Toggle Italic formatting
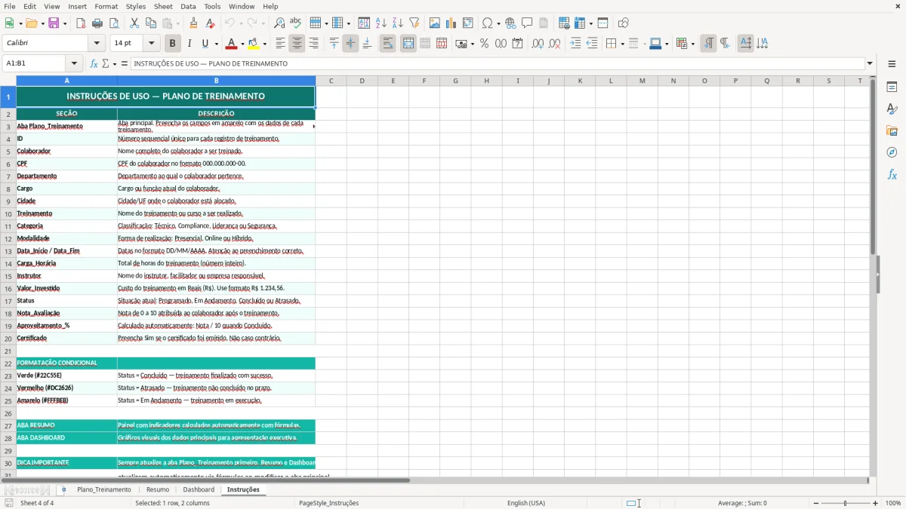The height and width of the screenshot is (509, 906). (x=189, y=44)
